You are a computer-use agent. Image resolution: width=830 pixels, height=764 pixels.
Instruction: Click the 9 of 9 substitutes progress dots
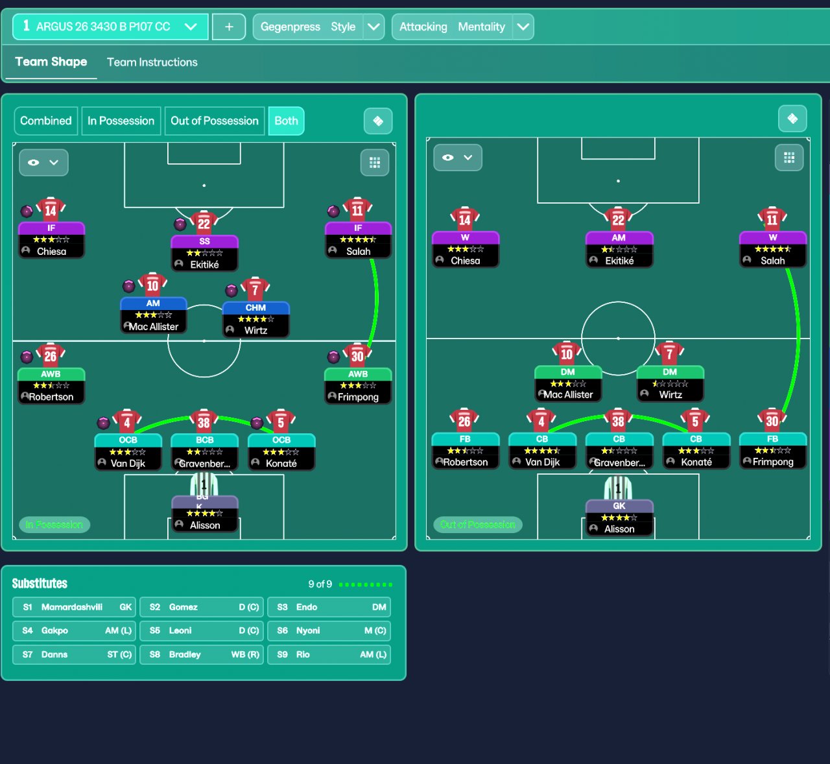366,584
